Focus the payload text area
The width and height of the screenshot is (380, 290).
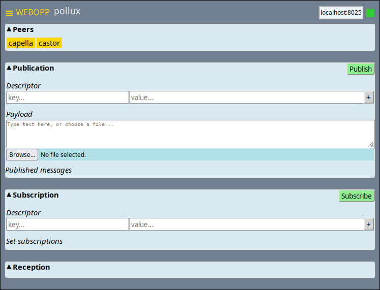coord(190,134)
